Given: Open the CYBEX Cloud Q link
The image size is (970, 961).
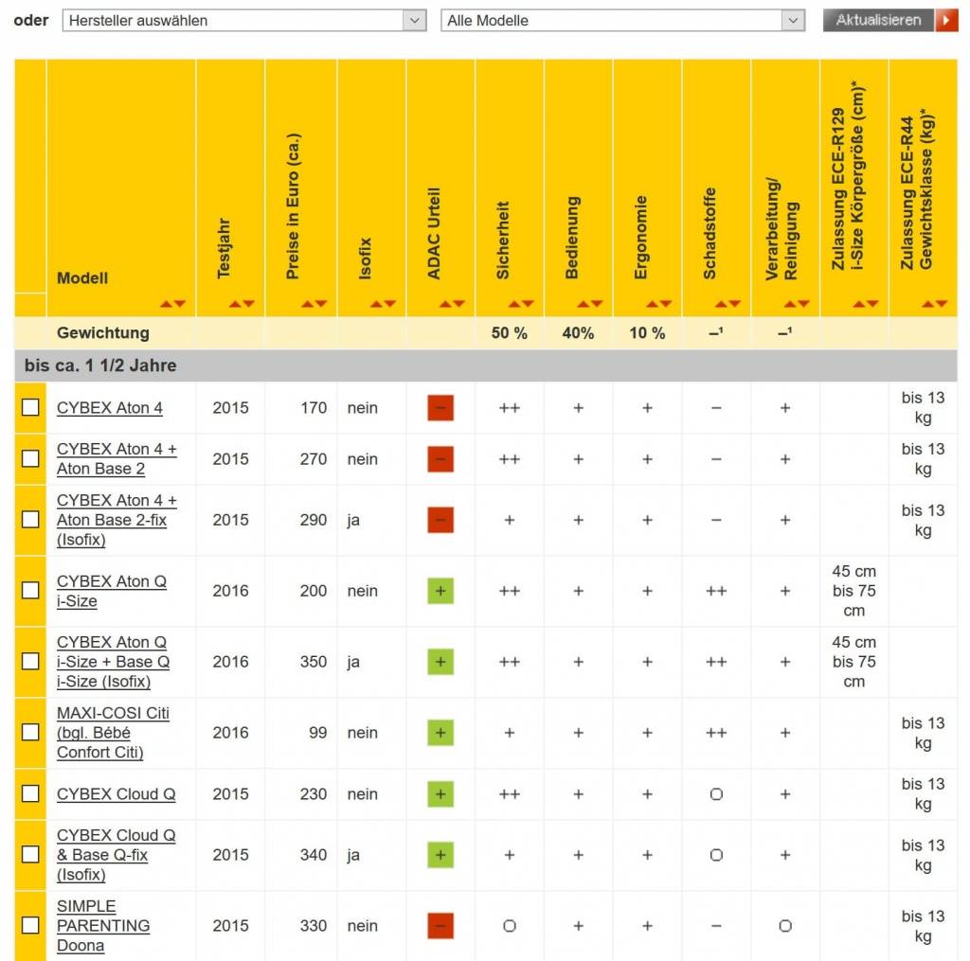Looking at the screenshot, I should (117, 794).
